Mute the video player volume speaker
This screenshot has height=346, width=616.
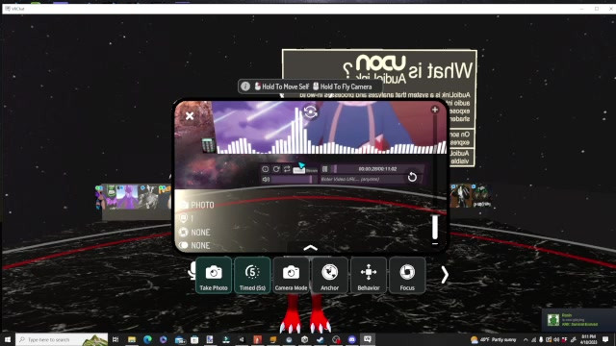tap(266, 180)
